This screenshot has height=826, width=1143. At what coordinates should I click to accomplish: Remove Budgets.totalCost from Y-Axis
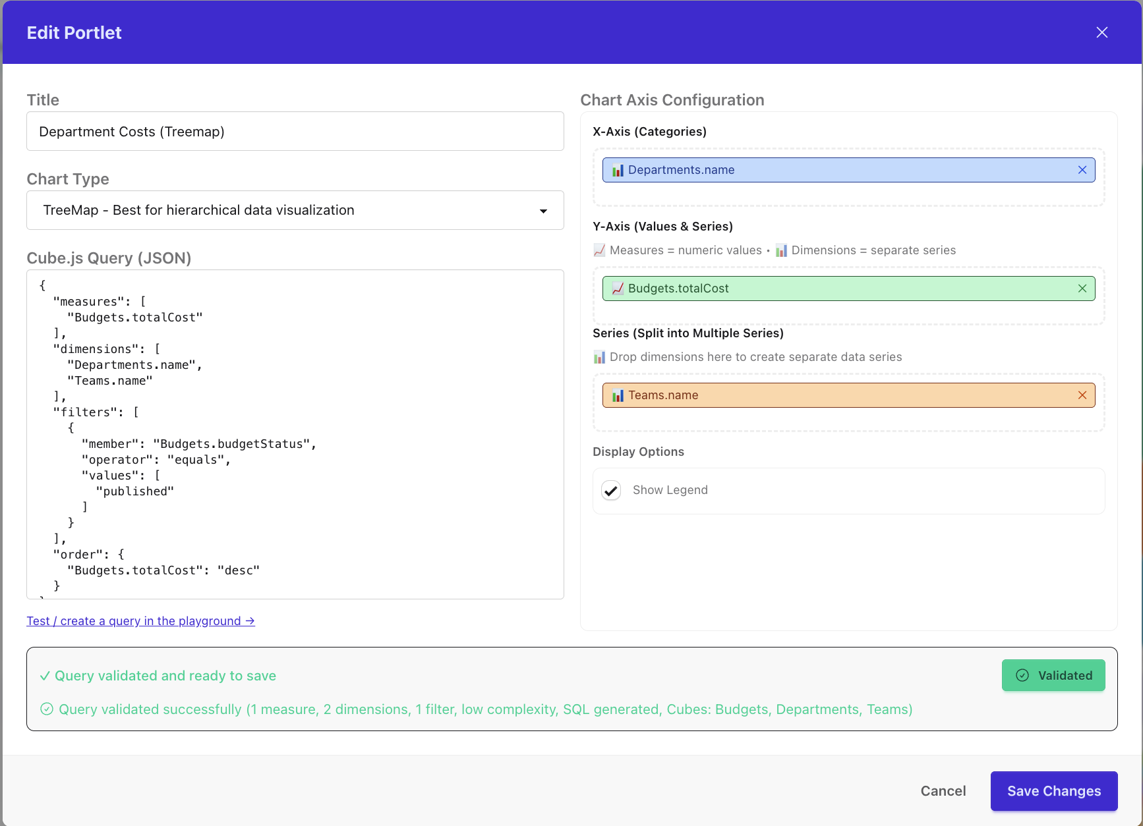click(1082, 288)
